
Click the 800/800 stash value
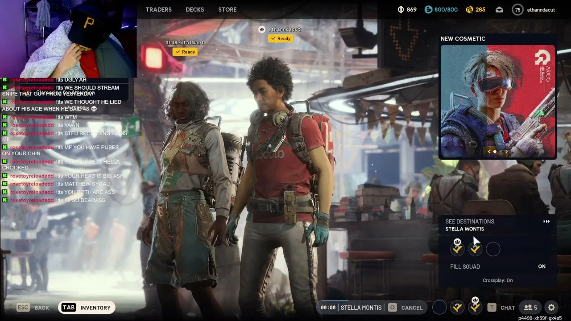pos(446,9)
